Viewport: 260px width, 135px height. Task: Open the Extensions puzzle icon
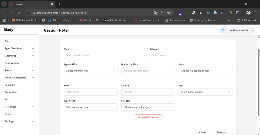pos(238,13)
